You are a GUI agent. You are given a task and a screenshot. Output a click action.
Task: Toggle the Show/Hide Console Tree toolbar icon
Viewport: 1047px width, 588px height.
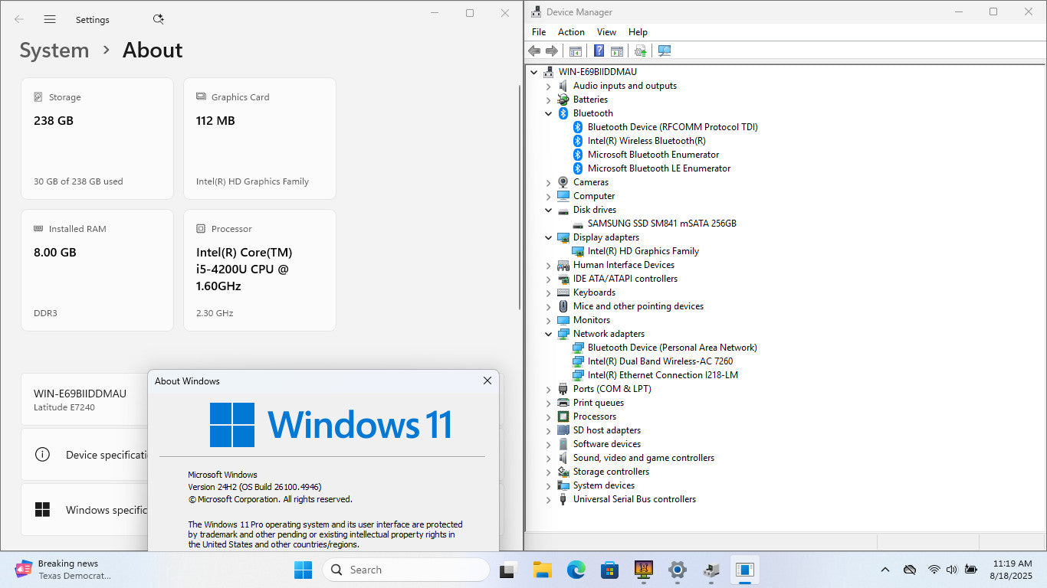[x=575, y=51]
